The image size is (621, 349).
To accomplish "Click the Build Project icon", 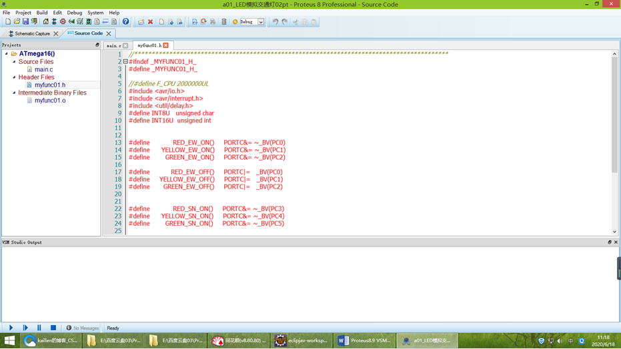I will tap(195, 22).
